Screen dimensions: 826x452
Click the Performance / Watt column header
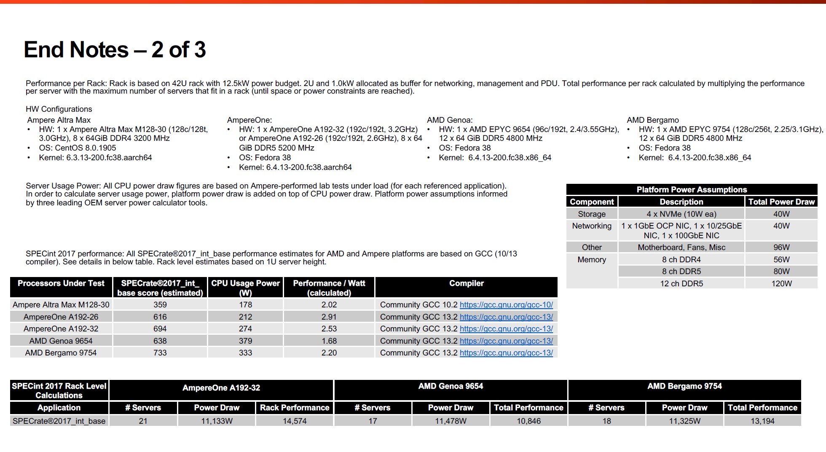coord(329,288)
